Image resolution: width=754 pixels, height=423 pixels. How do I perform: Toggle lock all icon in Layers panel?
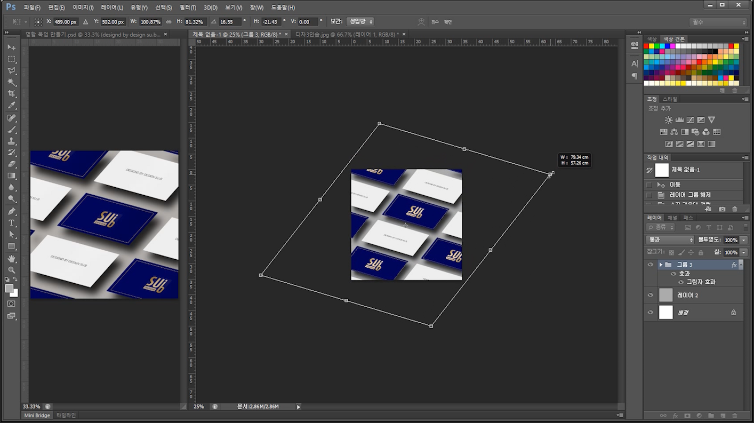(x=701, y=252)
